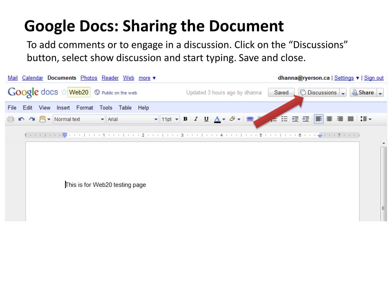Click the Discussions button

[318, 93]
